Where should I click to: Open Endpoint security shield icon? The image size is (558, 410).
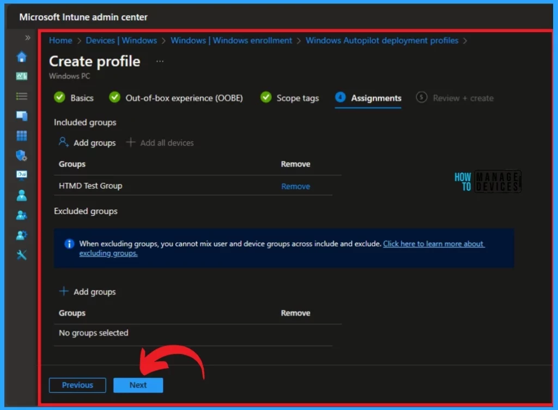pos(22,155)
